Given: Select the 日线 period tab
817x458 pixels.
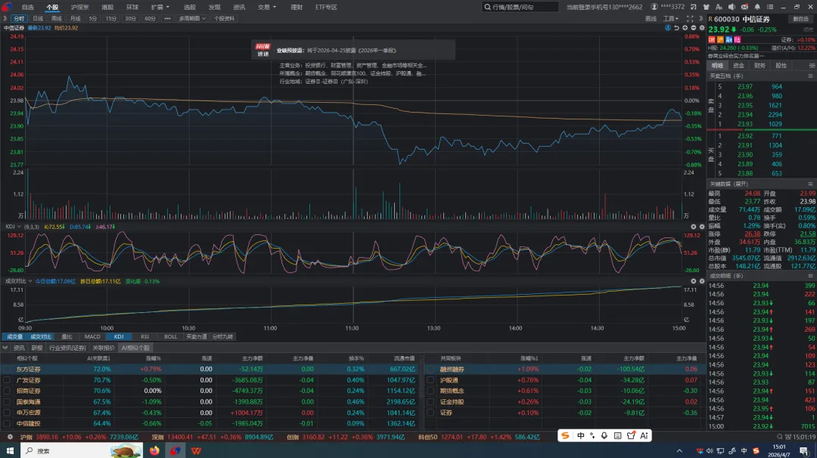Looking at the screenshot, I should pyautogui.click(x=38, y=18).
